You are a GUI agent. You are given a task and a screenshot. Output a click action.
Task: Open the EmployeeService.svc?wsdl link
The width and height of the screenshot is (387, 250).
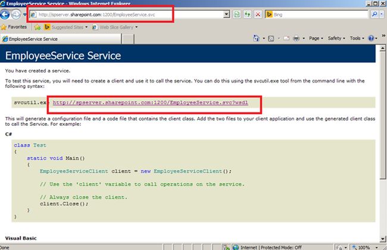[150, 103]
